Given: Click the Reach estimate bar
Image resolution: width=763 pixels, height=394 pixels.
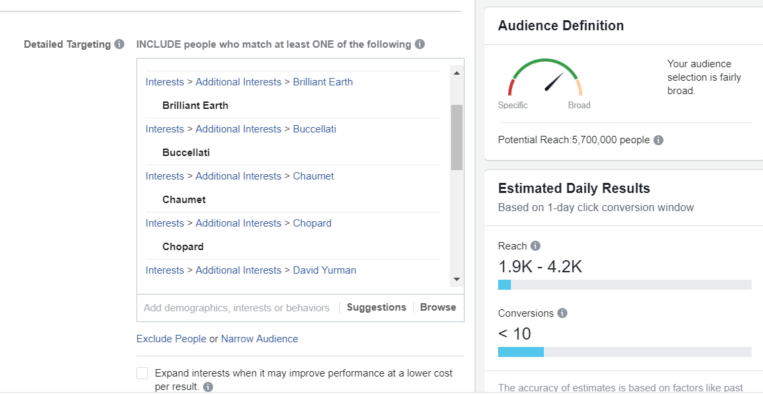Looking at the screenshot, I should (625, 284).
